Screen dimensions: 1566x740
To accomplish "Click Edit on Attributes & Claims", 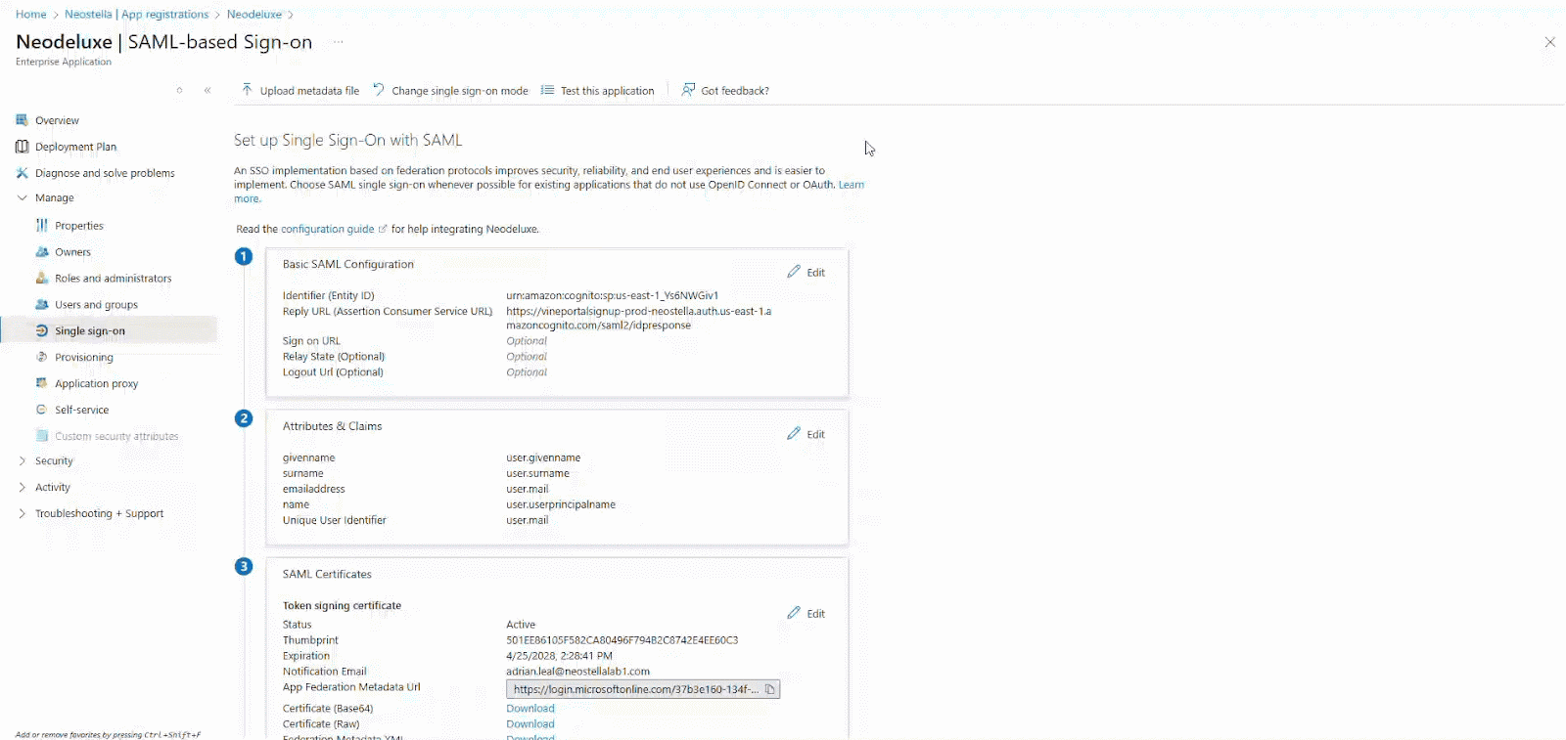I will pos(806,434).
